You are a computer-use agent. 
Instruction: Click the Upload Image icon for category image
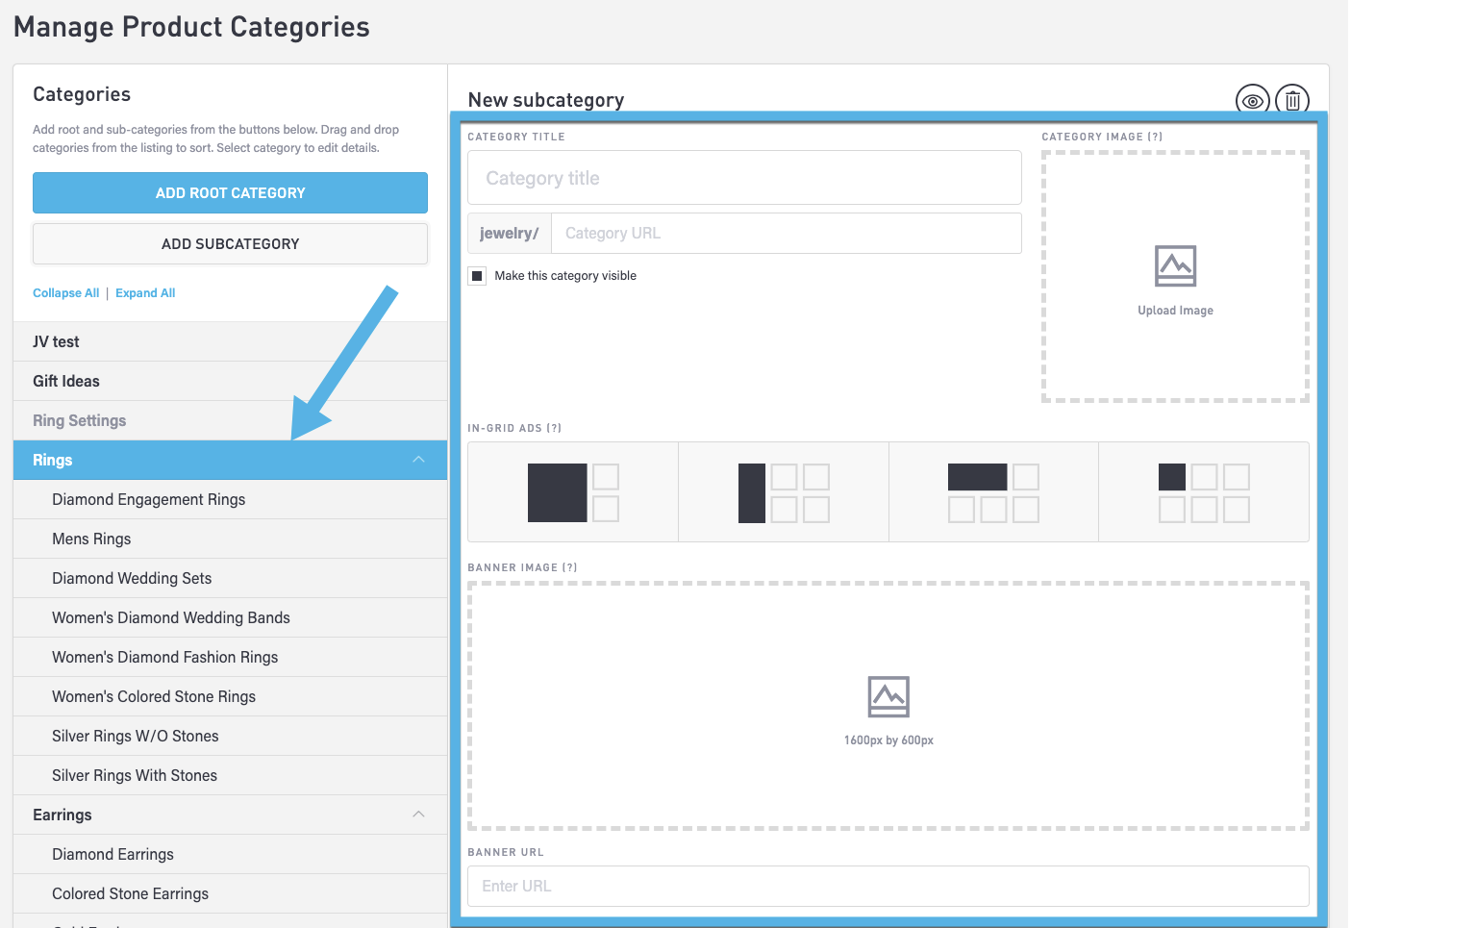click(1175, 266)
